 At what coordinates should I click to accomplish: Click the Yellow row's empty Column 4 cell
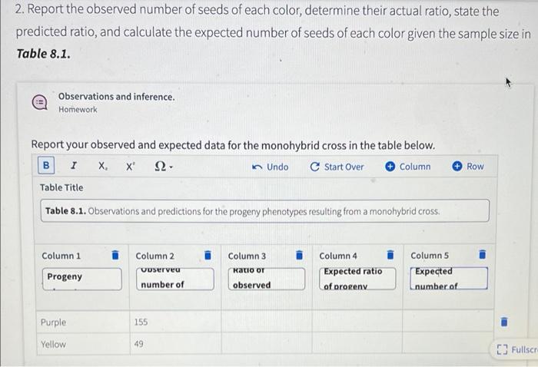click(357, 343)
